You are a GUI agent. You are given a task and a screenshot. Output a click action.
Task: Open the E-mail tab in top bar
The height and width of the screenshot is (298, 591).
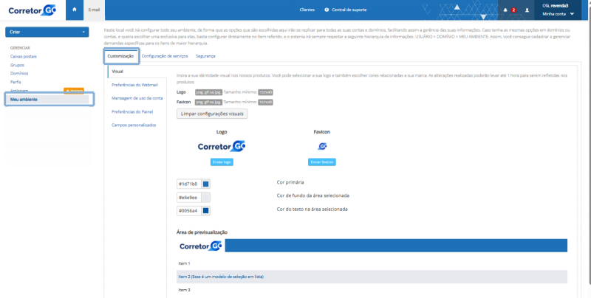pos(94,10)
